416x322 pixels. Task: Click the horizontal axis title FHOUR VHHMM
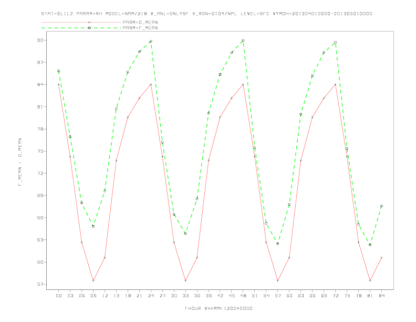(x=219, y=308)
